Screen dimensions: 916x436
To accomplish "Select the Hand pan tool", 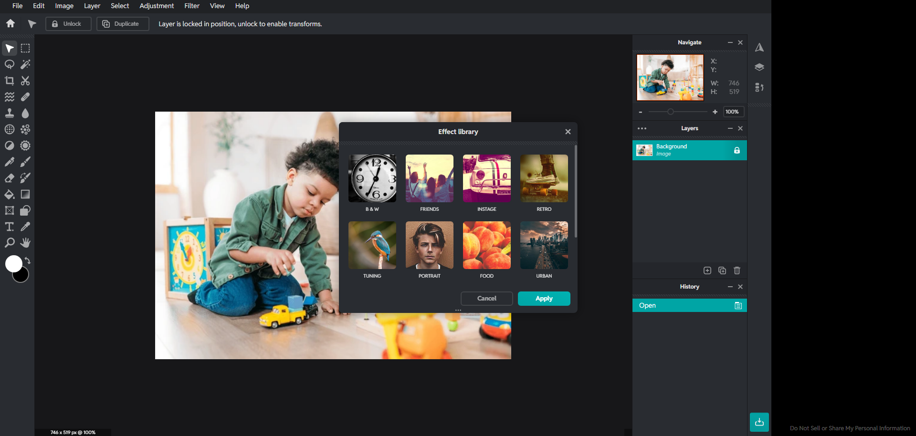I will click(x=25, y=243).
